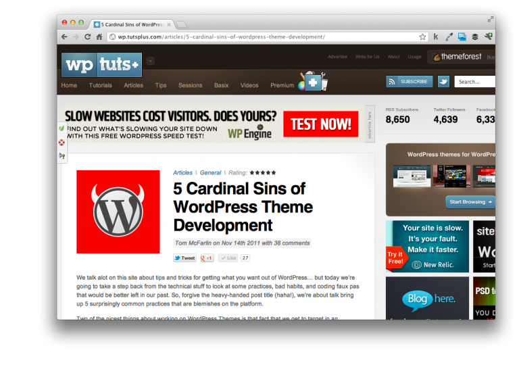
Task: Click the Tweet button
Action: click(184, 258)
